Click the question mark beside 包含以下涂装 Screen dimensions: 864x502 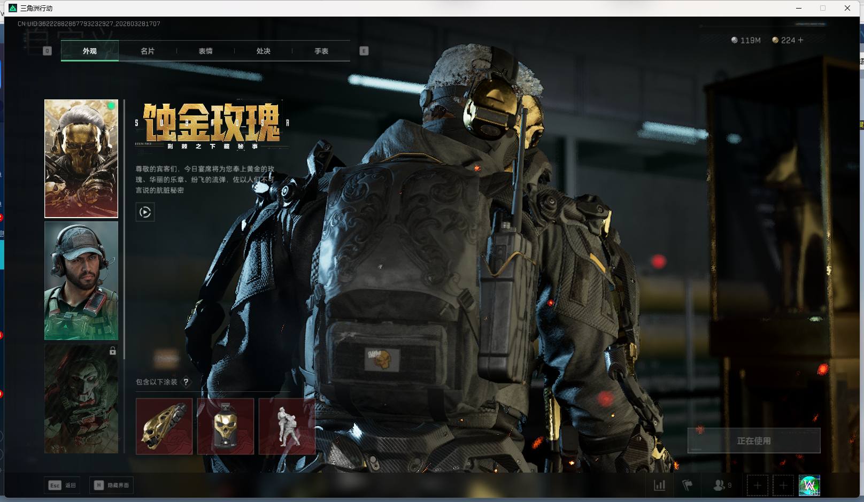point(186,382)
